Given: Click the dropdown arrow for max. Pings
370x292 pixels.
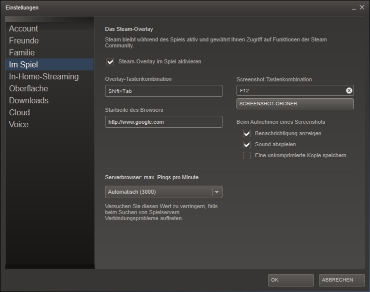Looking at the screenshot, I should 216,192.
